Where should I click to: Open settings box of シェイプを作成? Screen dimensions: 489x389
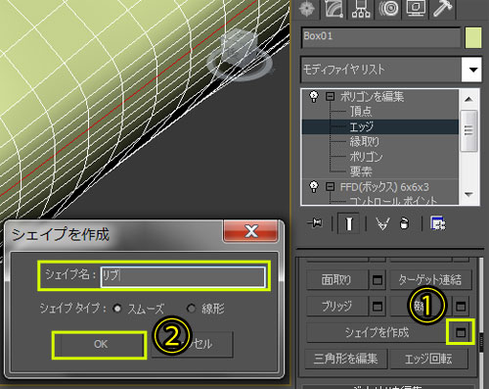[461, 332]
